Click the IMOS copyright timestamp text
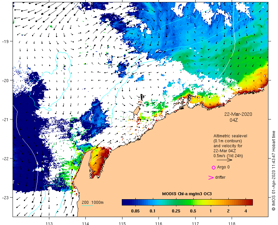This screenshot has height=225, width=278. point(274,171)
